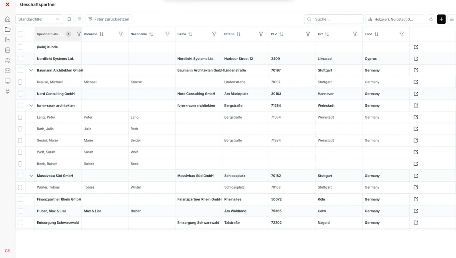The width and height of the screenshot is (456, 258).
Task: Click the folder icon in sidebar
Action: [x=8, y=30]
